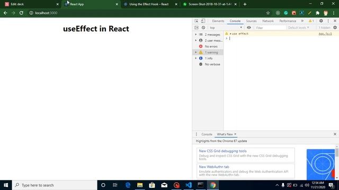Open the terminal window taskbar icon
Viewport: 339px width, 190px height.
201,185
